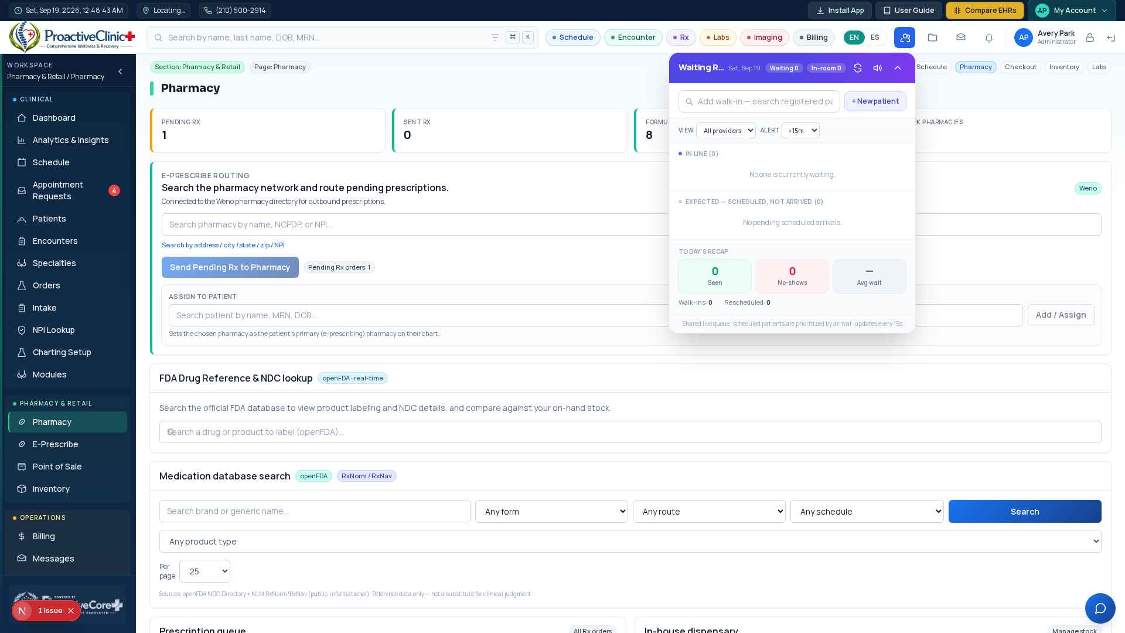Viewport: 1125px width, 633px height.
Task: Switch language to EN
Action: click(854, 38)
